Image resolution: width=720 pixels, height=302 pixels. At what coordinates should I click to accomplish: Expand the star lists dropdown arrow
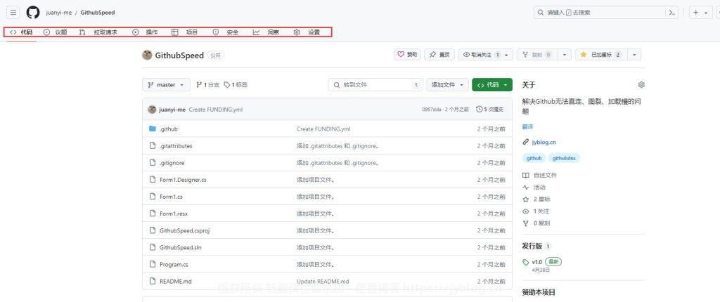[x=634, y=55]
